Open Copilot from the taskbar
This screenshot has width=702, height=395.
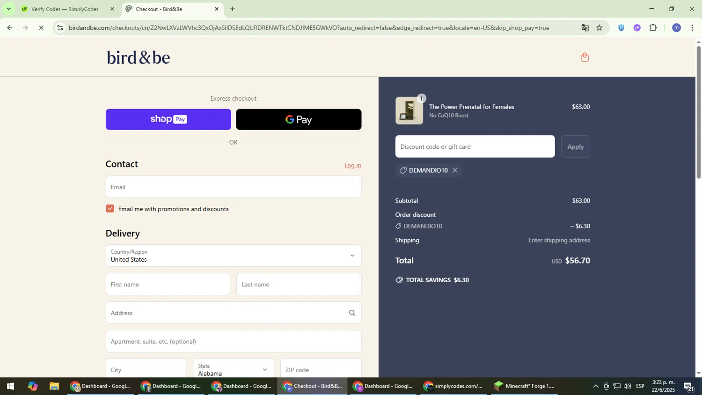pyautogui.click(x=33, y=387)
